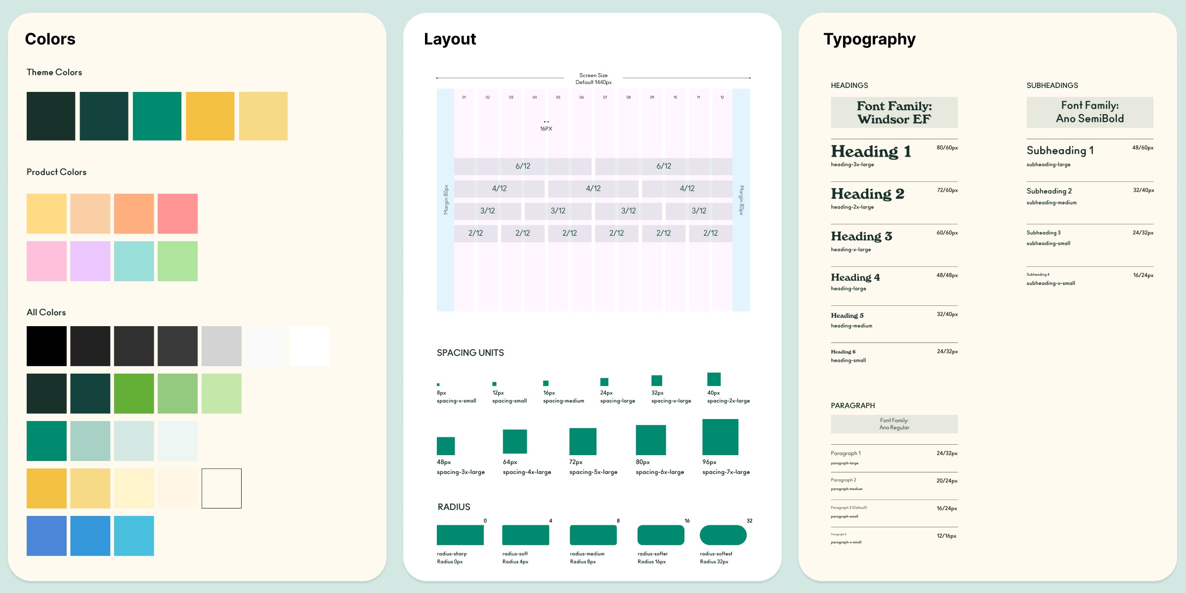Select the radius-sharp rectangle sample
Viewport: 1186px width, 593px height.
(460, 535)
